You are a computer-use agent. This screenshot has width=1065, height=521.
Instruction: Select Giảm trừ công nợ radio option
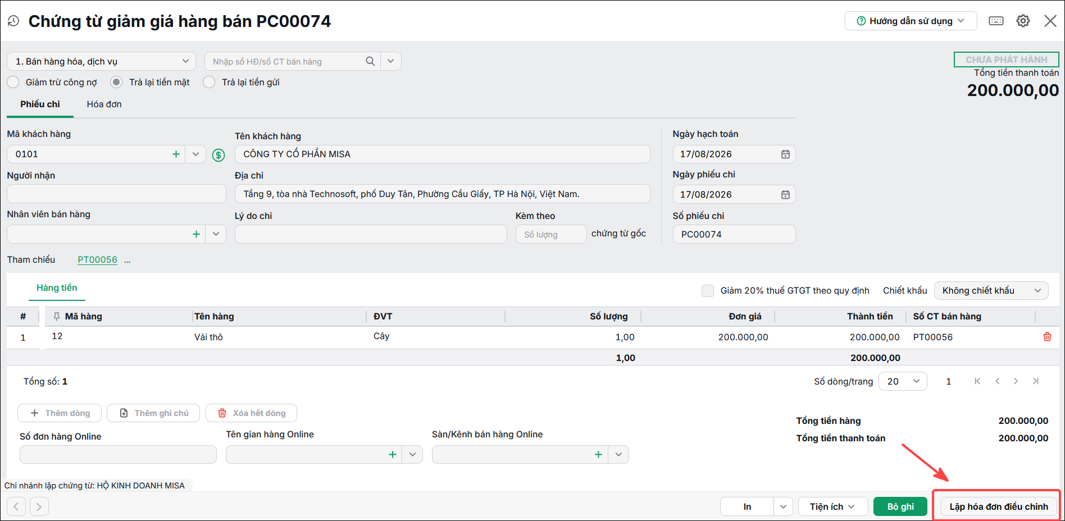[13, 82]
